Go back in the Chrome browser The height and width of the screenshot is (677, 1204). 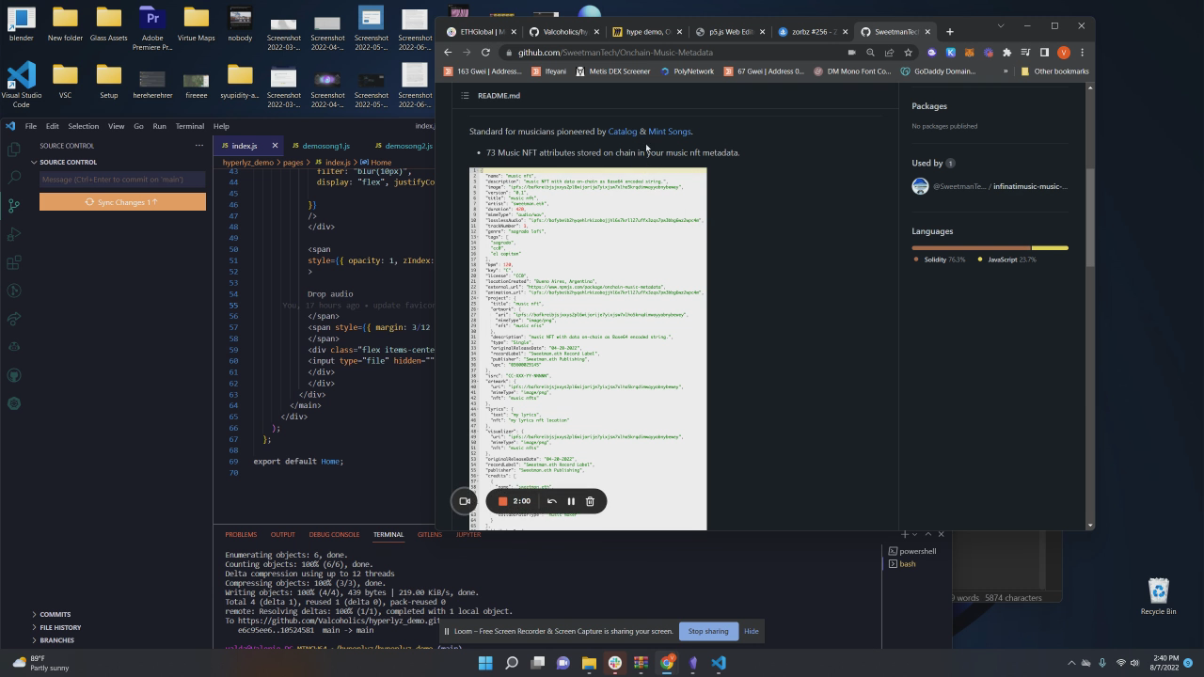[x=448, y=53]
